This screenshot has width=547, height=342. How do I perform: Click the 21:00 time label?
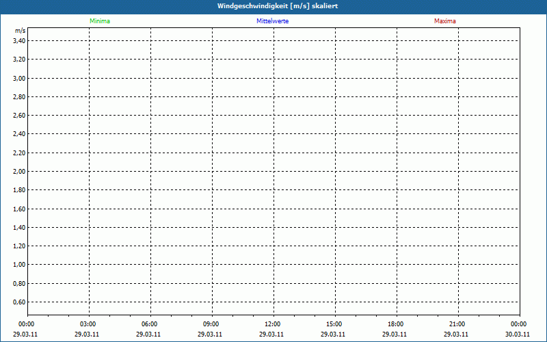point(457,324)
